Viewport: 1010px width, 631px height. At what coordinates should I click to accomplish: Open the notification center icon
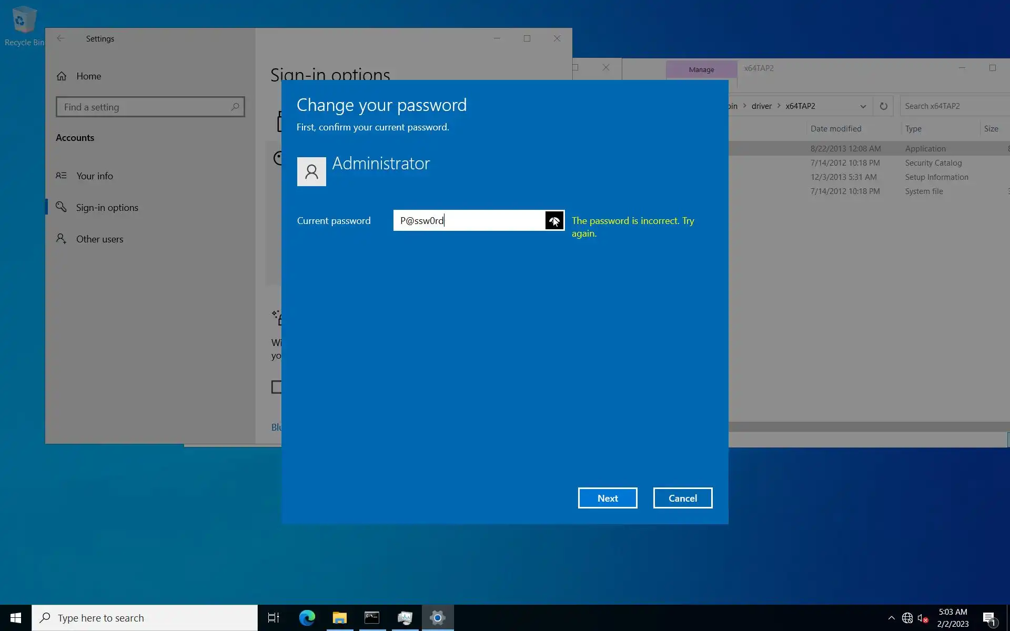point(989,618)
